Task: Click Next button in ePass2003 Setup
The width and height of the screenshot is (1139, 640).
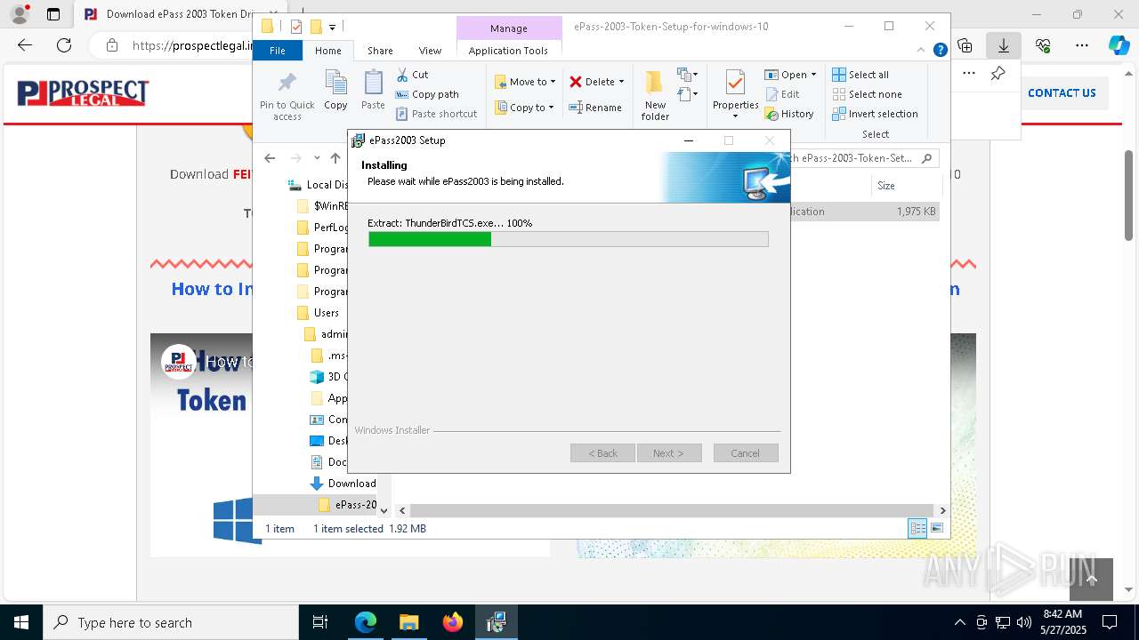Action: point(668,453)
